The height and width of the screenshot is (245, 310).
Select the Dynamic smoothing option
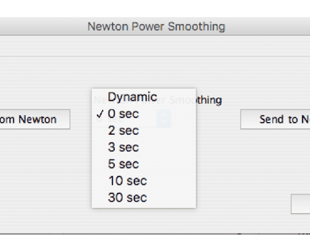coord(132,97)
